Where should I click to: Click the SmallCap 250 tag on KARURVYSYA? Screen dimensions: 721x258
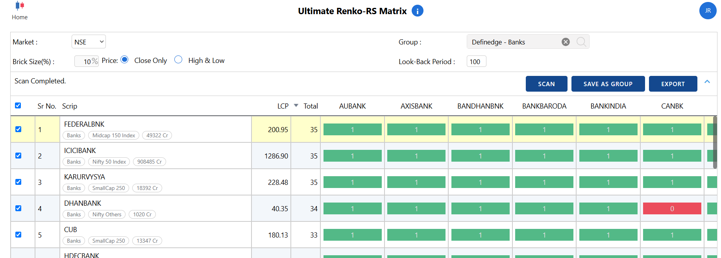click(109, 188)
